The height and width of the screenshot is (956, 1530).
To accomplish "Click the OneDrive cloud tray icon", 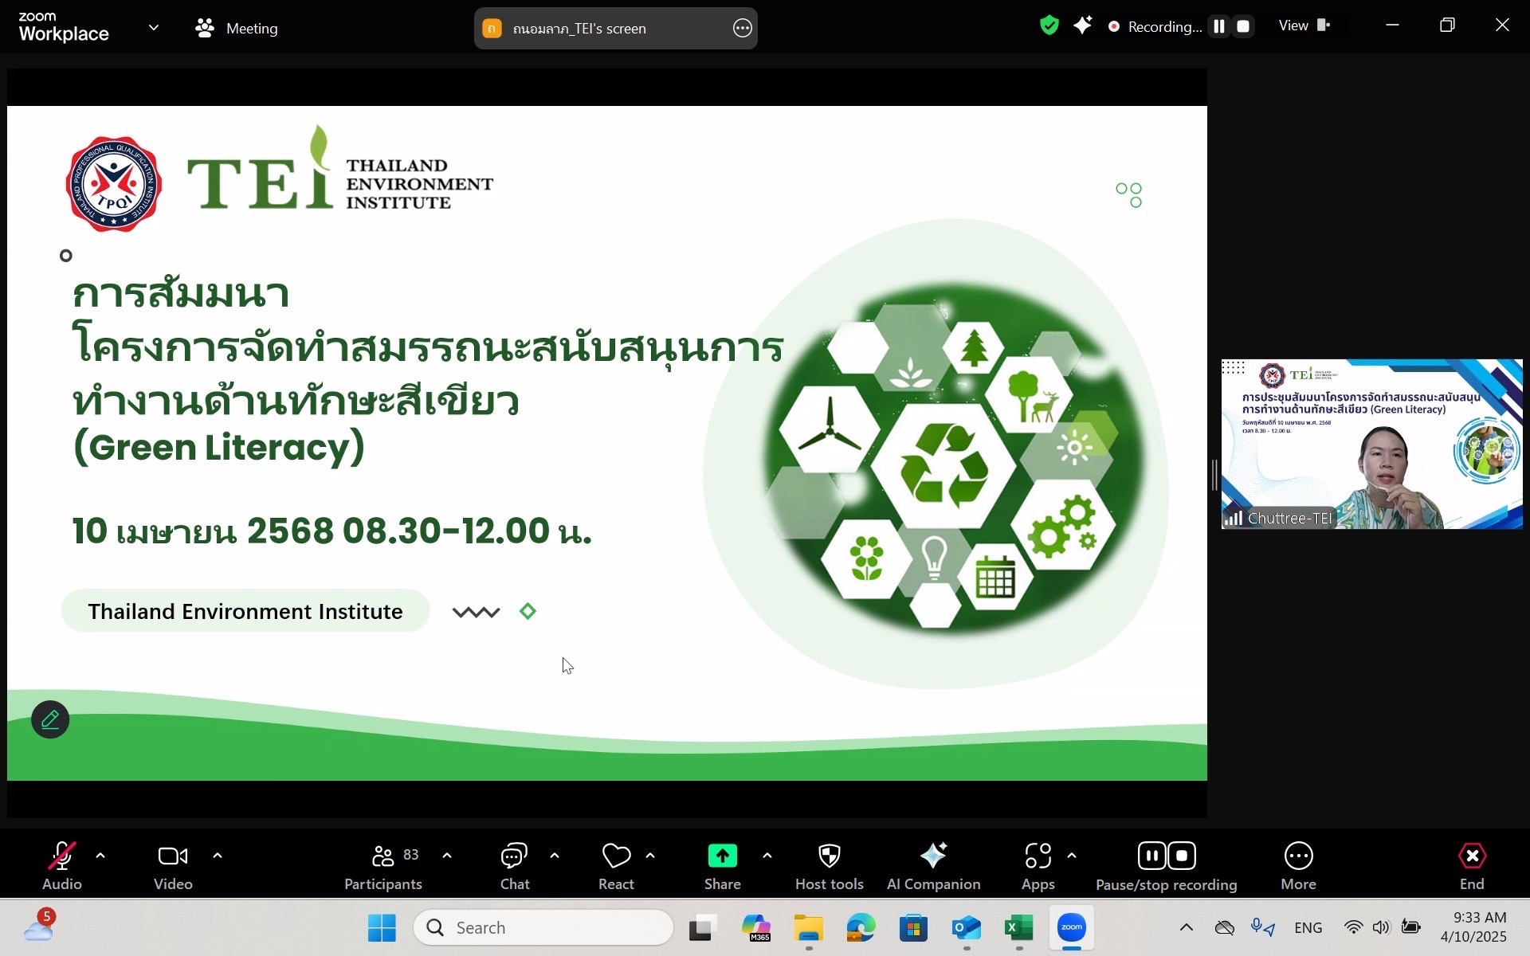I will (x=1224, y=927).
